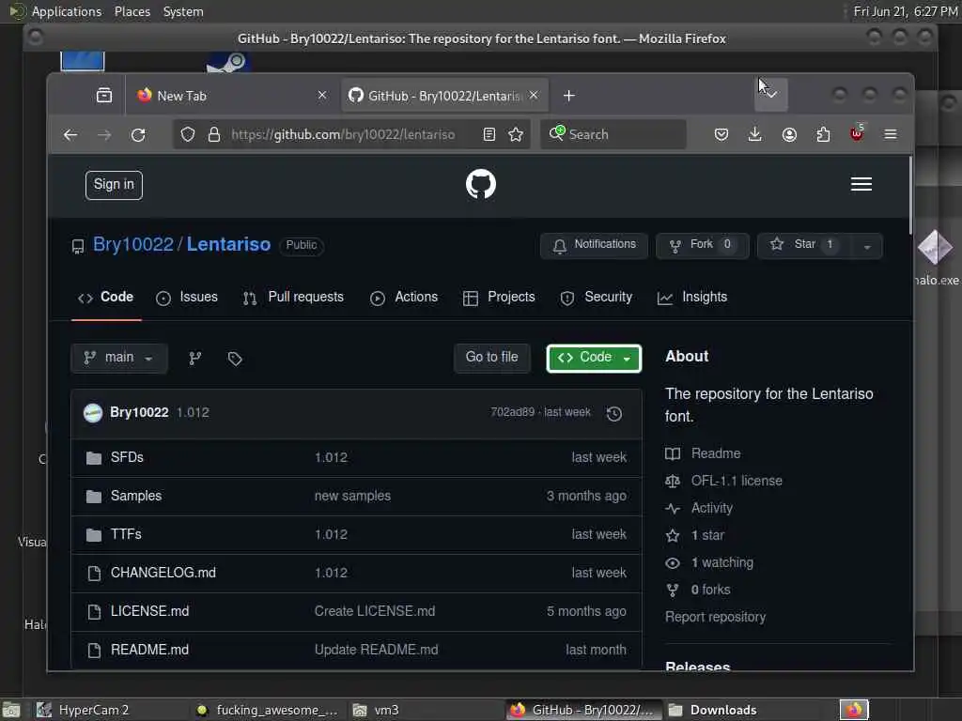This screenshot has width=962, height=721.
Task: Open Firefox View icon left of tabs
Action: pyautogui.click(x=104, y=95)
